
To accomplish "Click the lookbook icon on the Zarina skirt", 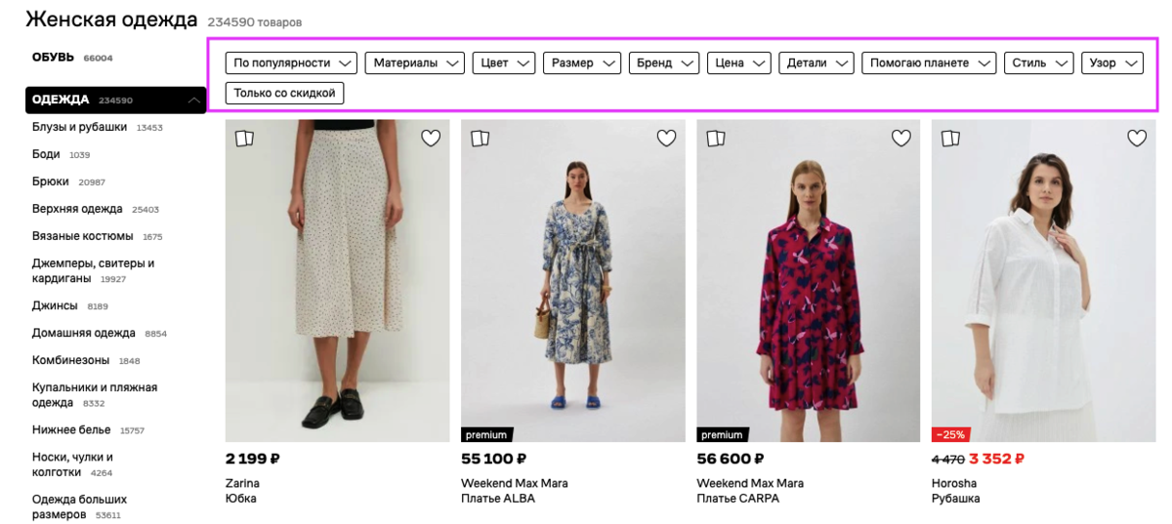I will 244,139.
